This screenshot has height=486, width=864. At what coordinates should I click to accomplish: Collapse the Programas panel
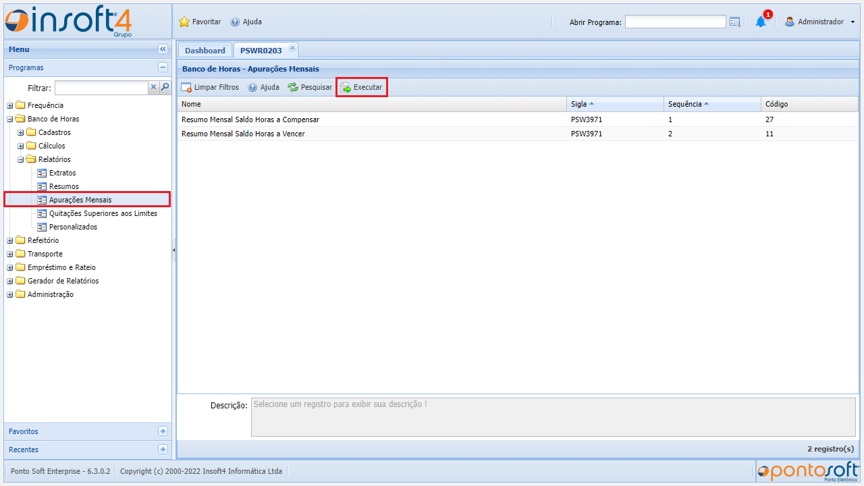click(163, 67)
